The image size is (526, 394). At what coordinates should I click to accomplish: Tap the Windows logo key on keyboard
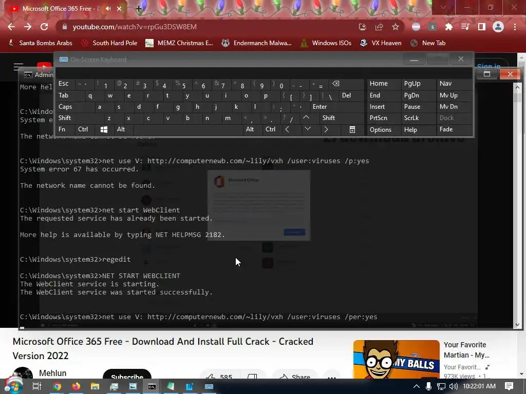point(104,129)
